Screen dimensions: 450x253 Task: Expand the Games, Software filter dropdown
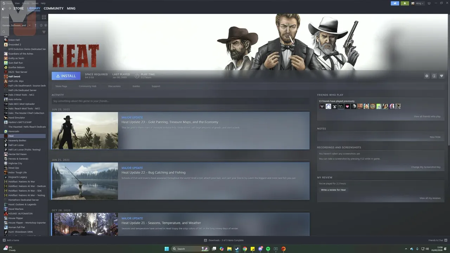point(16,25)
